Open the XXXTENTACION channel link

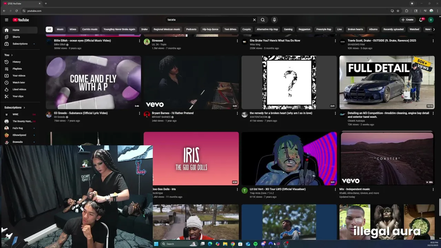click(258, 117)
